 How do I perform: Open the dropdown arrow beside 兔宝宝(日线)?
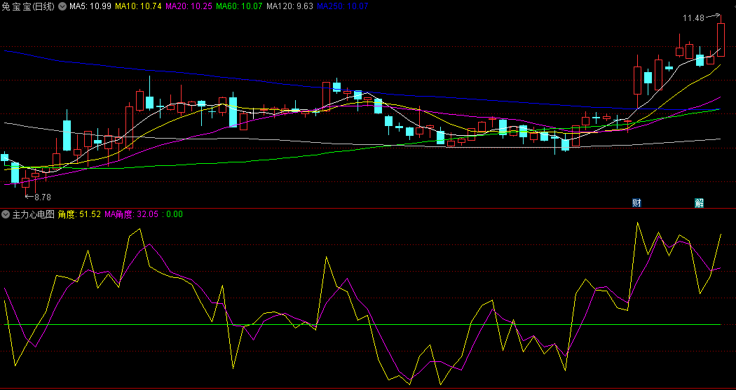coord(62,6)
